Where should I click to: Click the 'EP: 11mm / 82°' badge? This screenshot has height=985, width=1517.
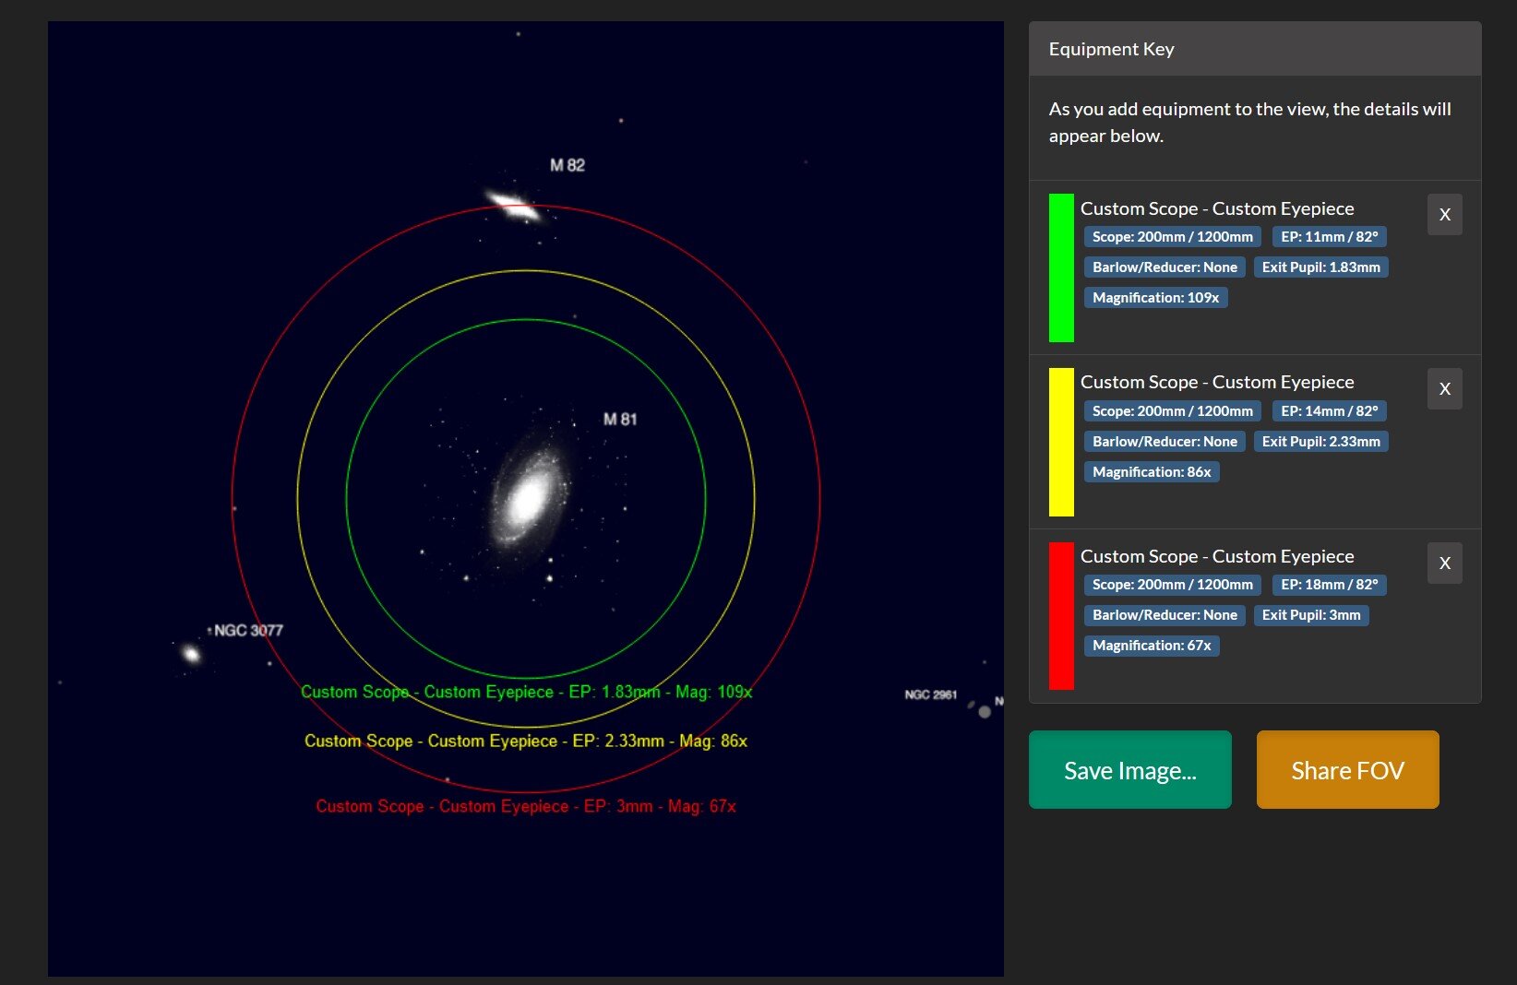pyautogui.click(x=1329, y=237)
